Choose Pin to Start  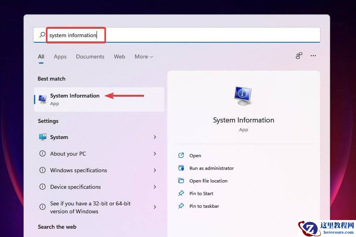201,194
